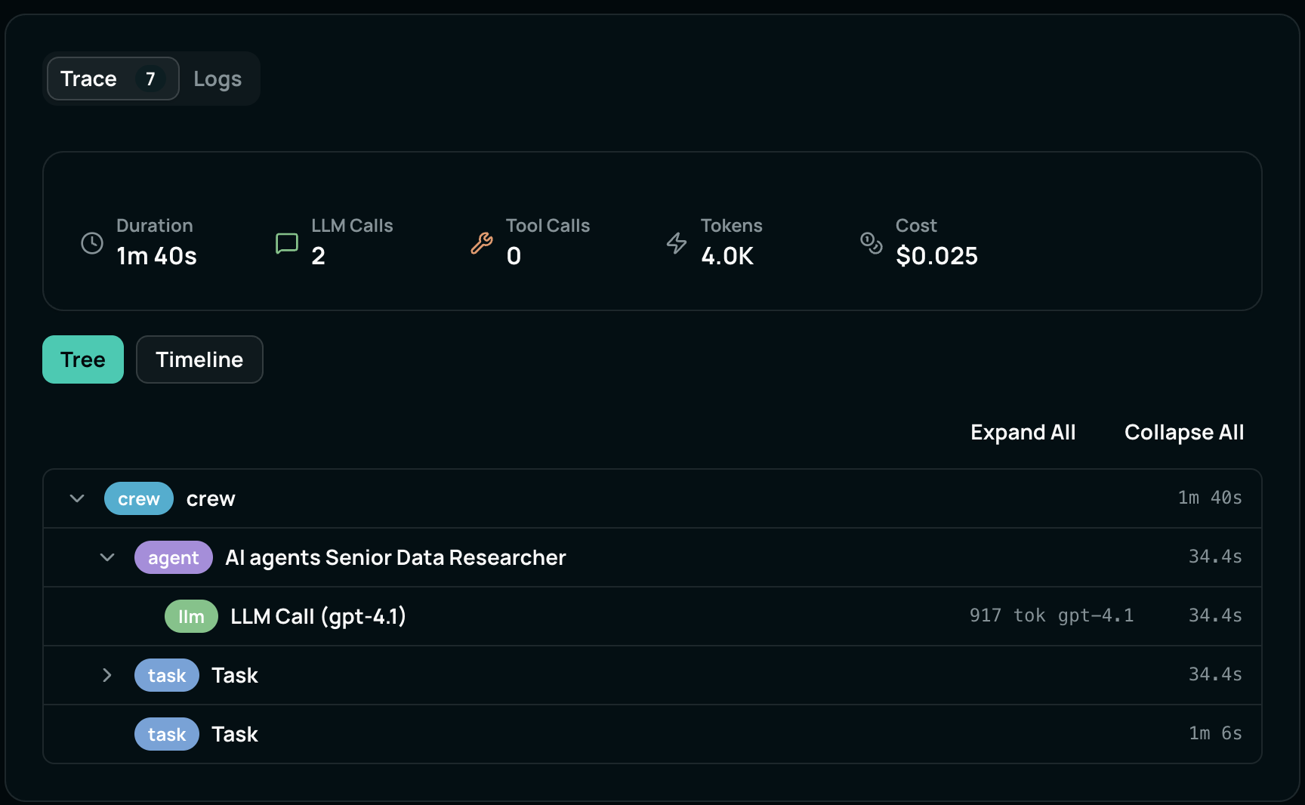
Task: Click the purple agent badge
Action: click(x=173, y=557)
